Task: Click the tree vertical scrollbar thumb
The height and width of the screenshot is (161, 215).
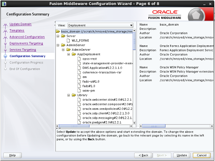Action: [x=134, y=41]
